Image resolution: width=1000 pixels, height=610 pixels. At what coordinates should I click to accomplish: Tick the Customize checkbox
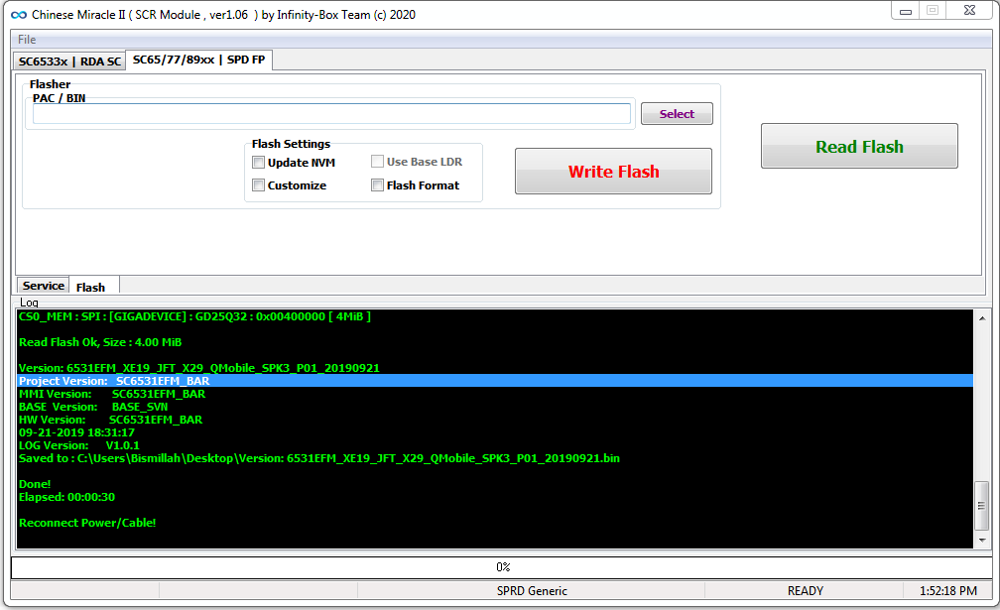tap(258, 185)
